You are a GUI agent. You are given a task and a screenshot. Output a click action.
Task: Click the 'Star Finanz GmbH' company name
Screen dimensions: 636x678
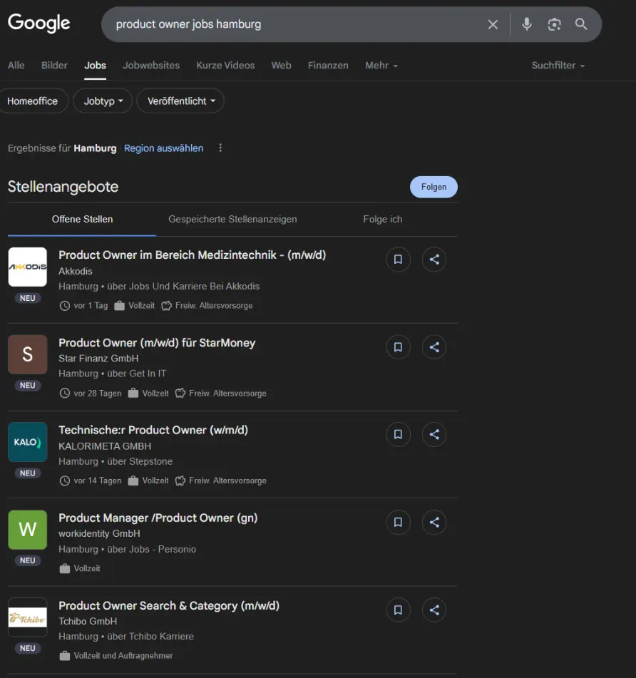98,359
